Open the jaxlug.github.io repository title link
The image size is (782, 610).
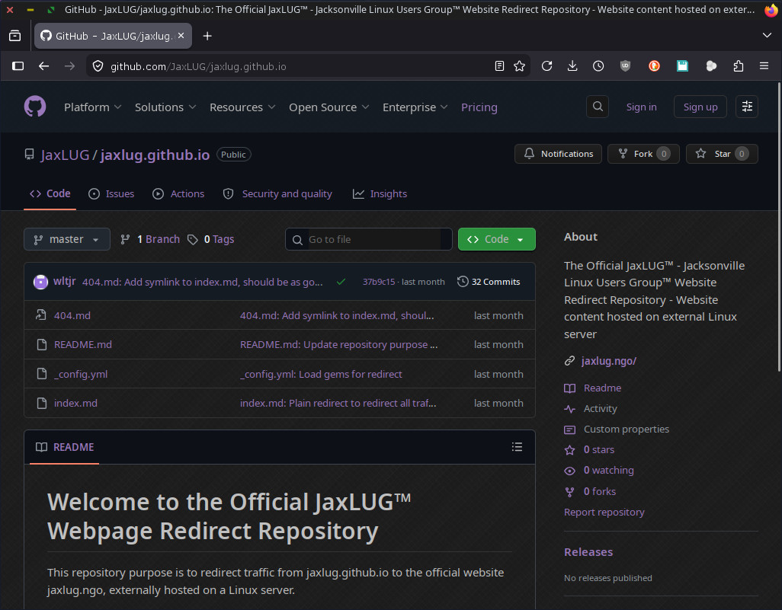(x=155, y=155)
